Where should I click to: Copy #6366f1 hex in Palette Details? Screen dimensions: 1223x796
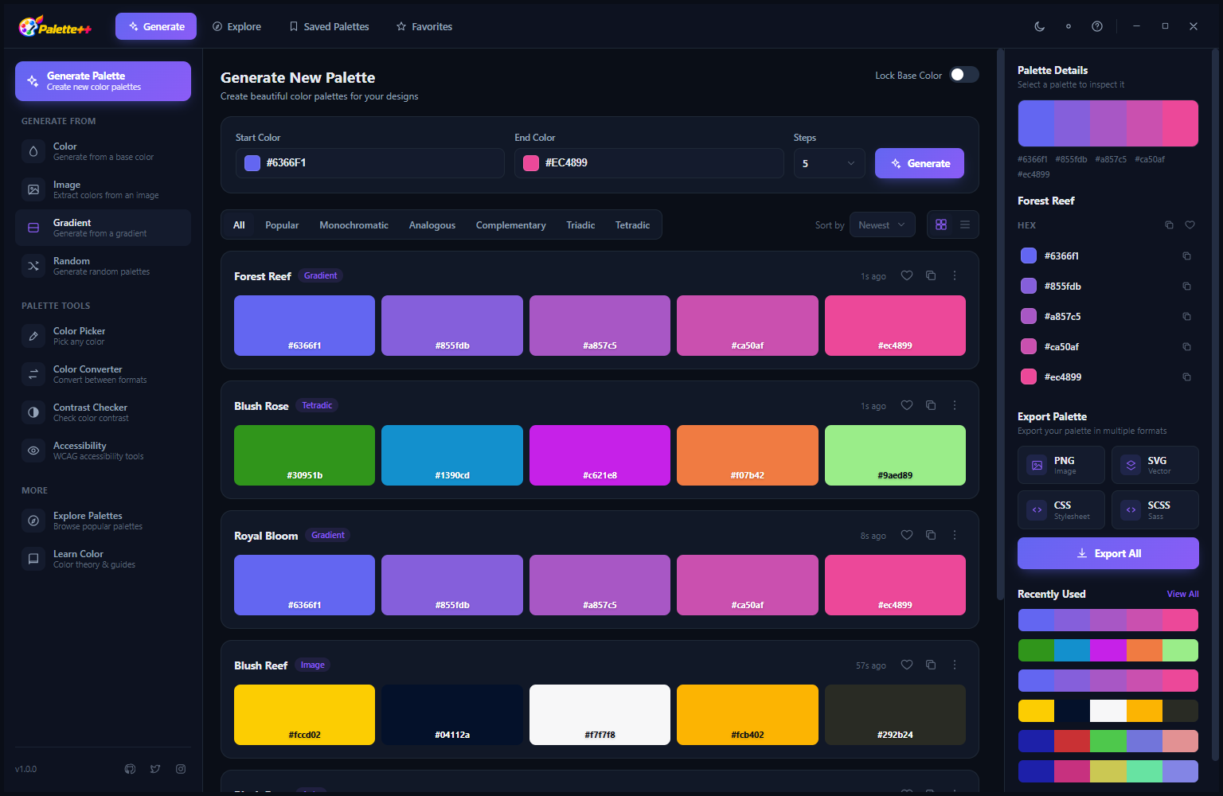click(x=1186, y=256)
